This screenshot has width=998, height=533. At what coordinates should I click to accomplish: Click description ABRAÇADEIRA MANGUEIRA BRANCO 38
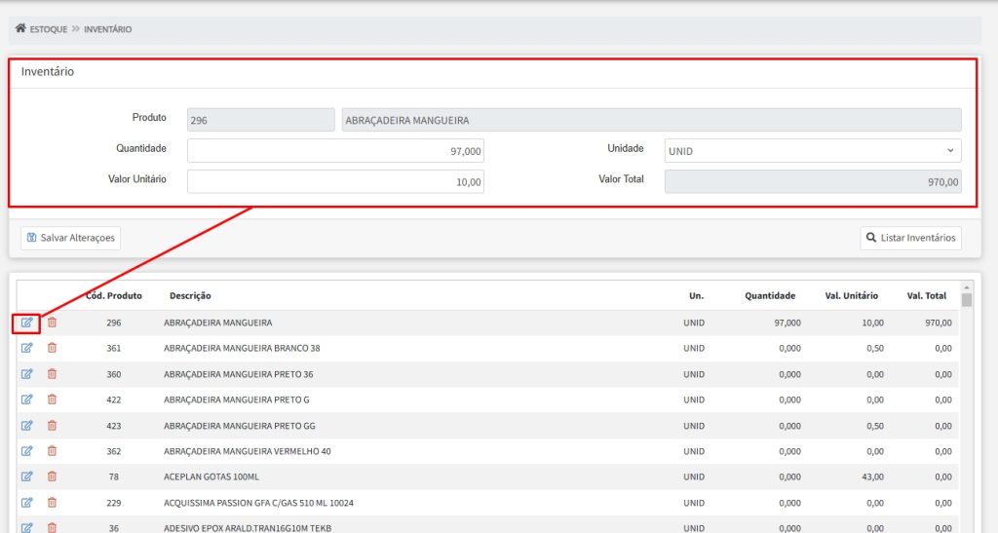point(242,348)
